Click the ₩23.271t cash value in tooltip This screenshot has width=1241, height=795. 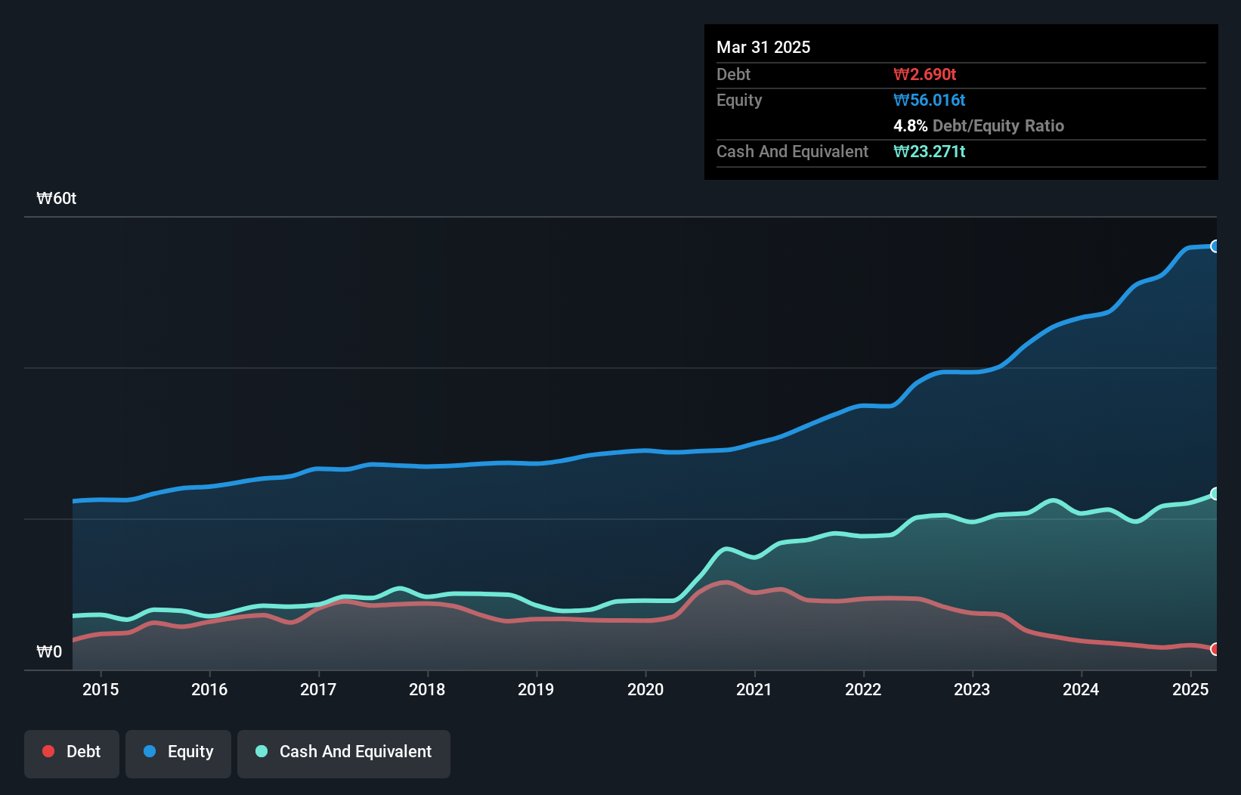pos(930,151)
